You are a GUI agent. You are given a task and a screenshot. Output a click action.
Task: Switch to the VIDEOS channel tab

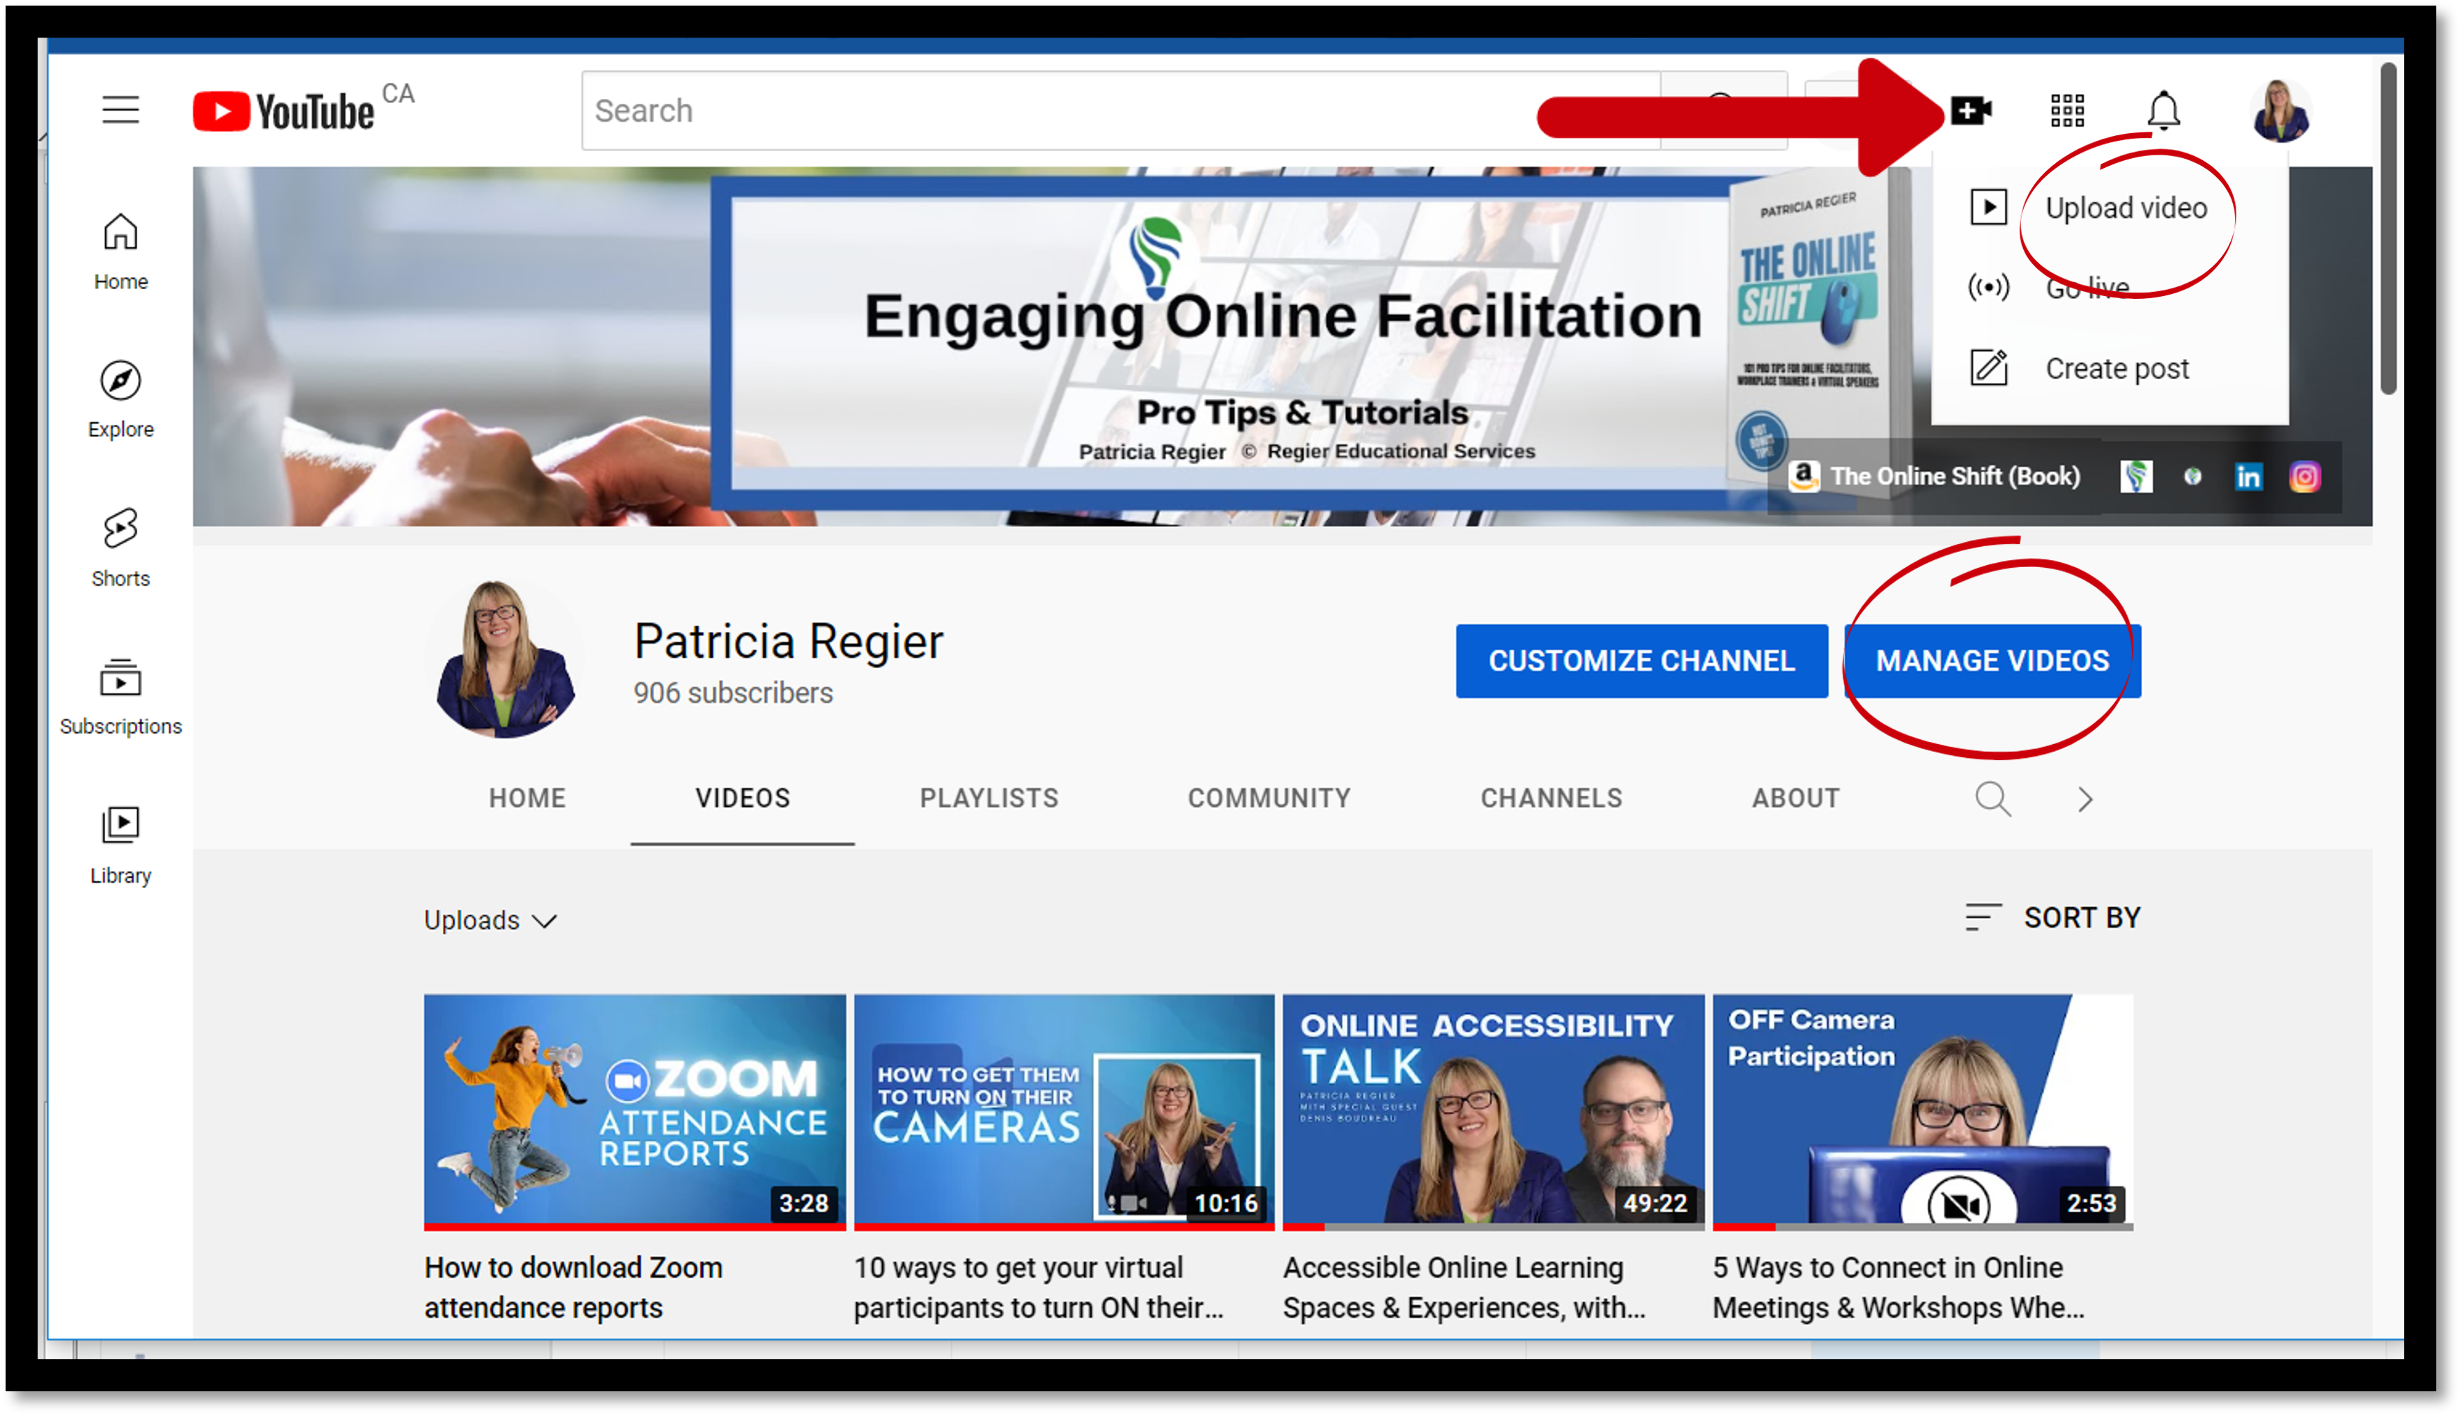coord(742,798)
